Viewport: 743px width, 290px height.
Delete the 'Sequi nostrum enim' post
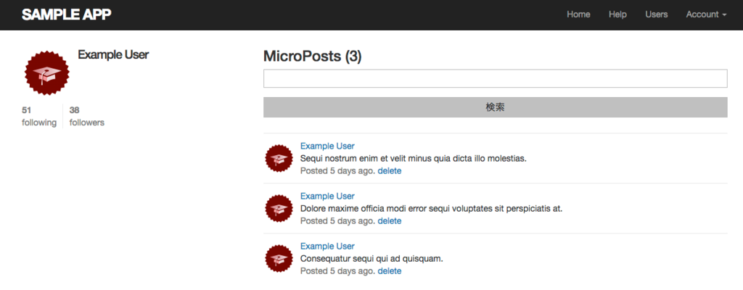coord(390,171)
